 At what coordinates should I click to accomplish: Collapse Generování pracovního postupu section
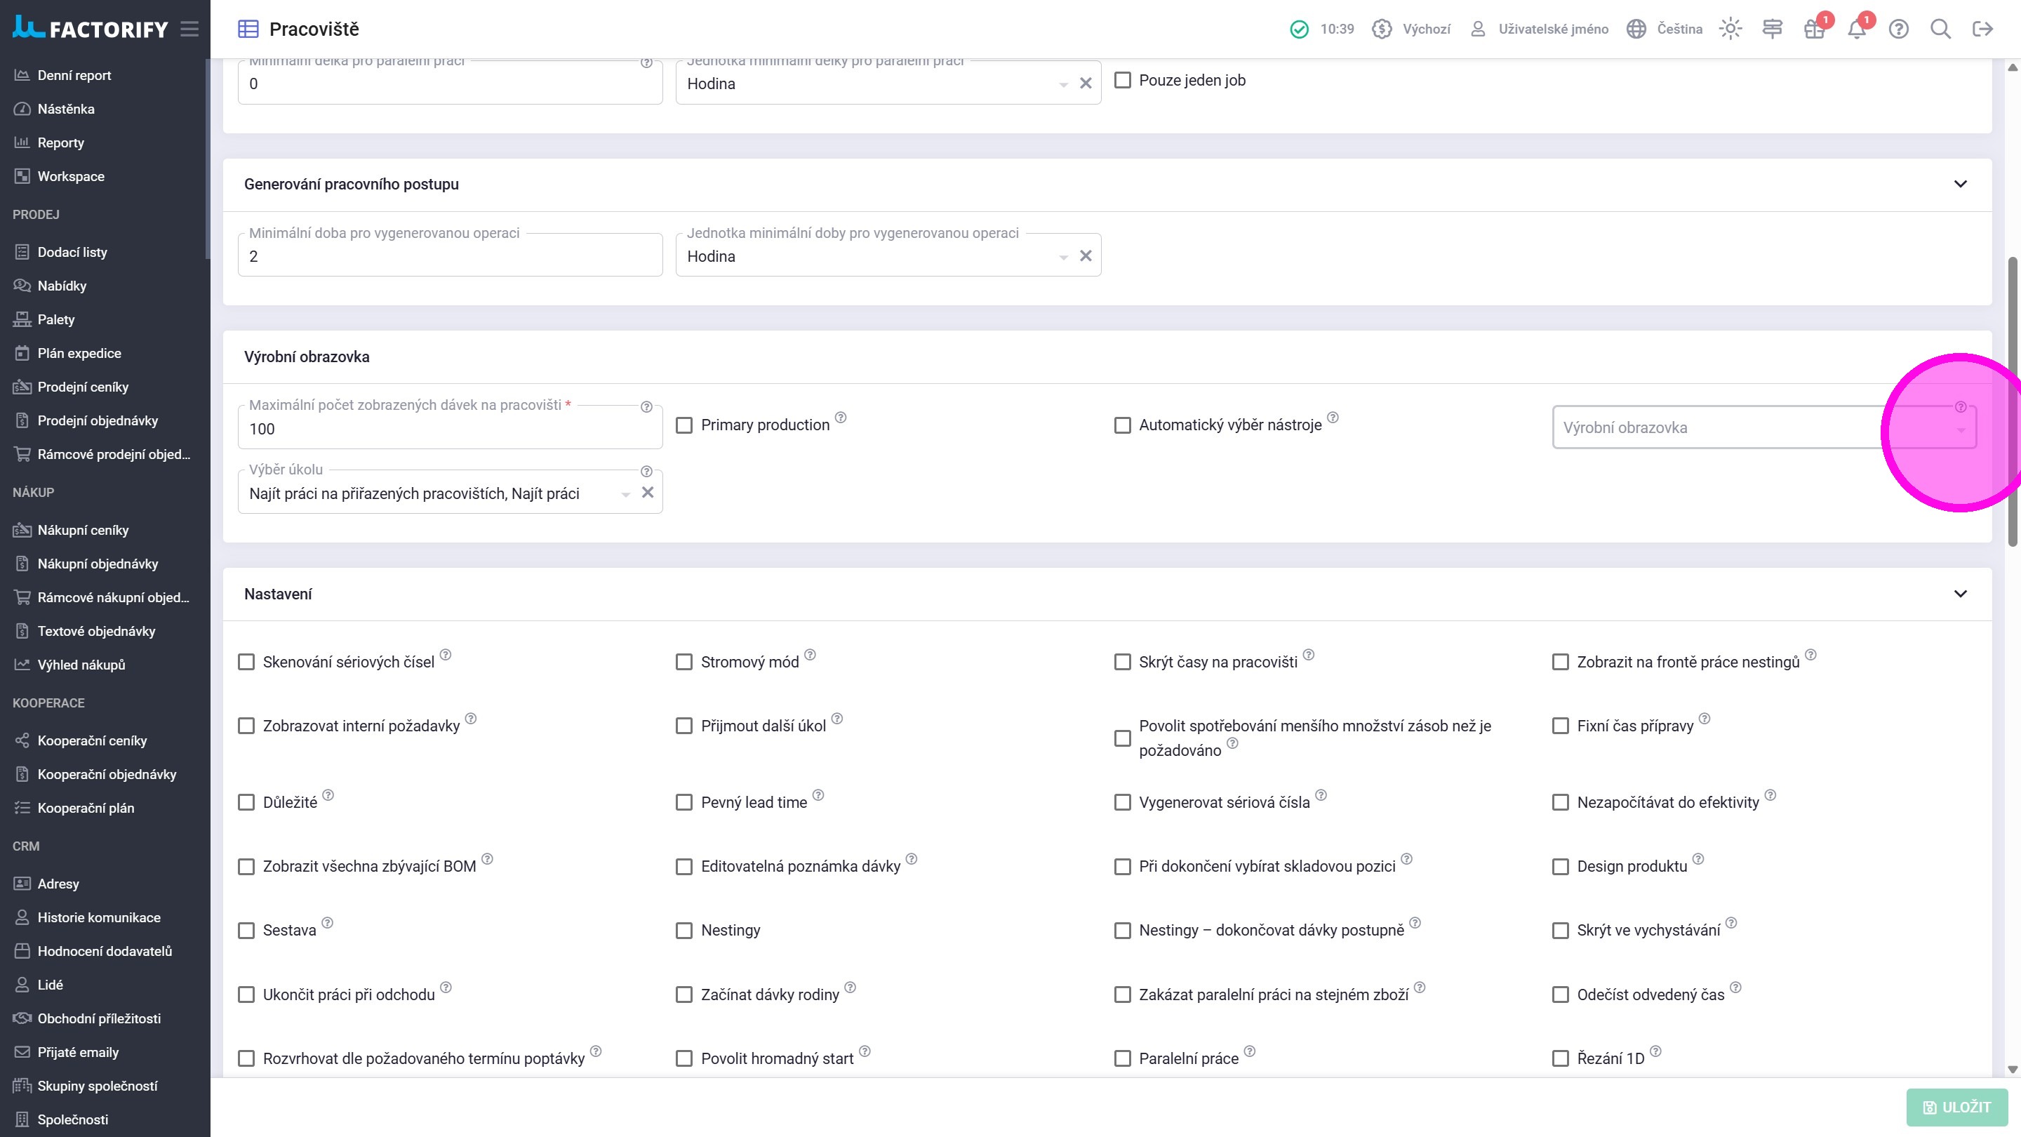tap(1961, 185)
